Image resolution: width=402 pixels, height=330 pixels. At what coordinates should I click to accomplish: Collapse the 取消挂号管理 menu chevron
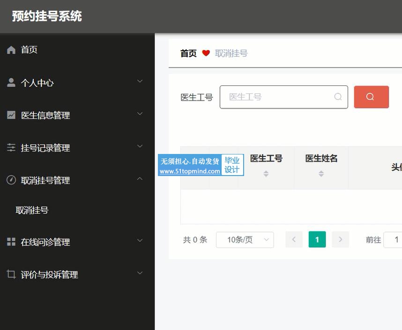pos(140,178)
